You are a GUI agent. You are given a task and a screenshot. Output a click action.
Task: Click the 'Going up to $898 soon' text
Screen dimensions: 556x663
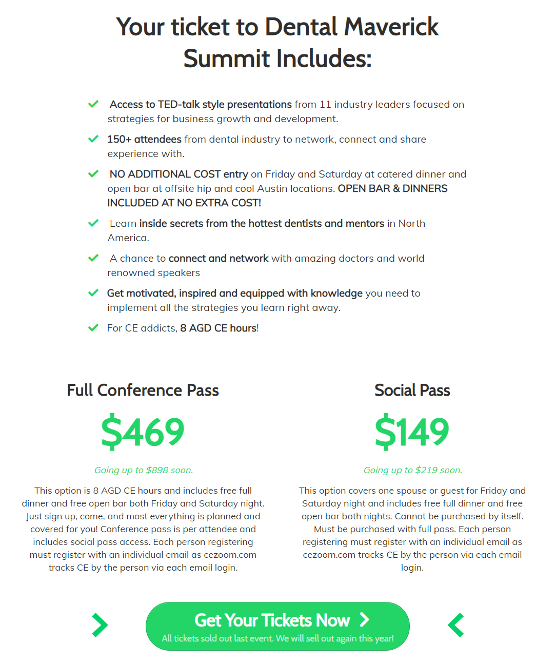[144, 470]
